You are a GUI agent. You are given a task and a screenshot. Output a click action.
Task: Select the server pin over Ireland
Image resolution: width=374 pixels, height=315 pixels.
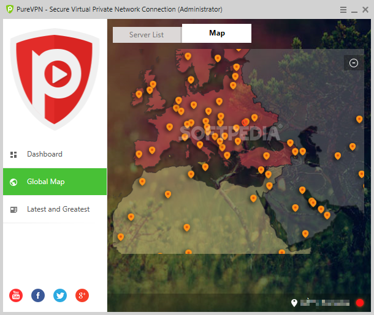[x=139, y=94]
